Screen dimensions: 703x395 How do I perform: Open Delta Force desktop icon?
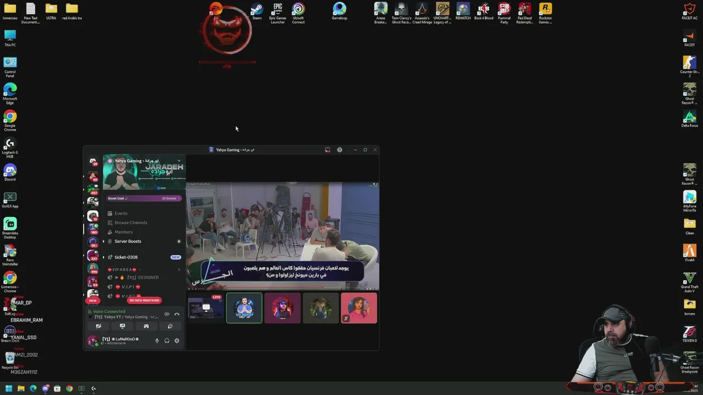click(x=690, y=119)
